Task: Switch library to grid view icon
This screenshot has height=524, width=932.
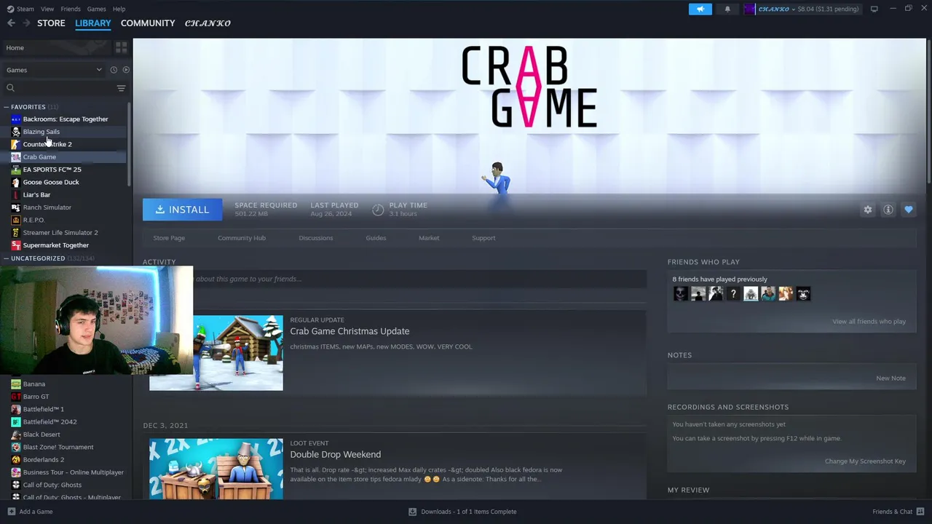Action: point(121,47)
